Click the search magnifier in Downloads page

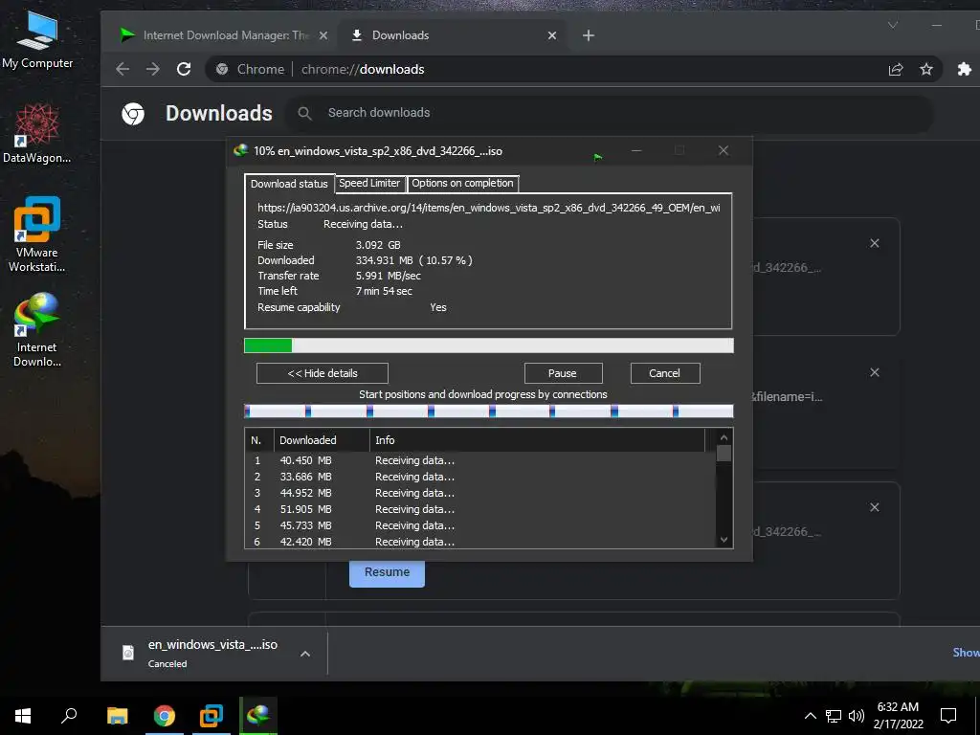304,113
